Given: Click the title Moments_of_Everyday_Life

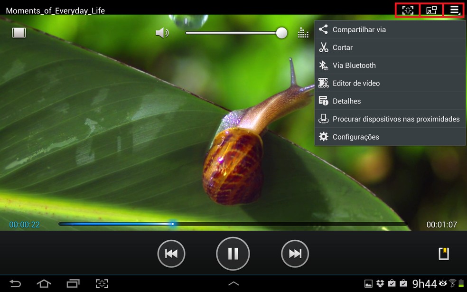Looking at the screenshot, I should (x=56, y=11).
